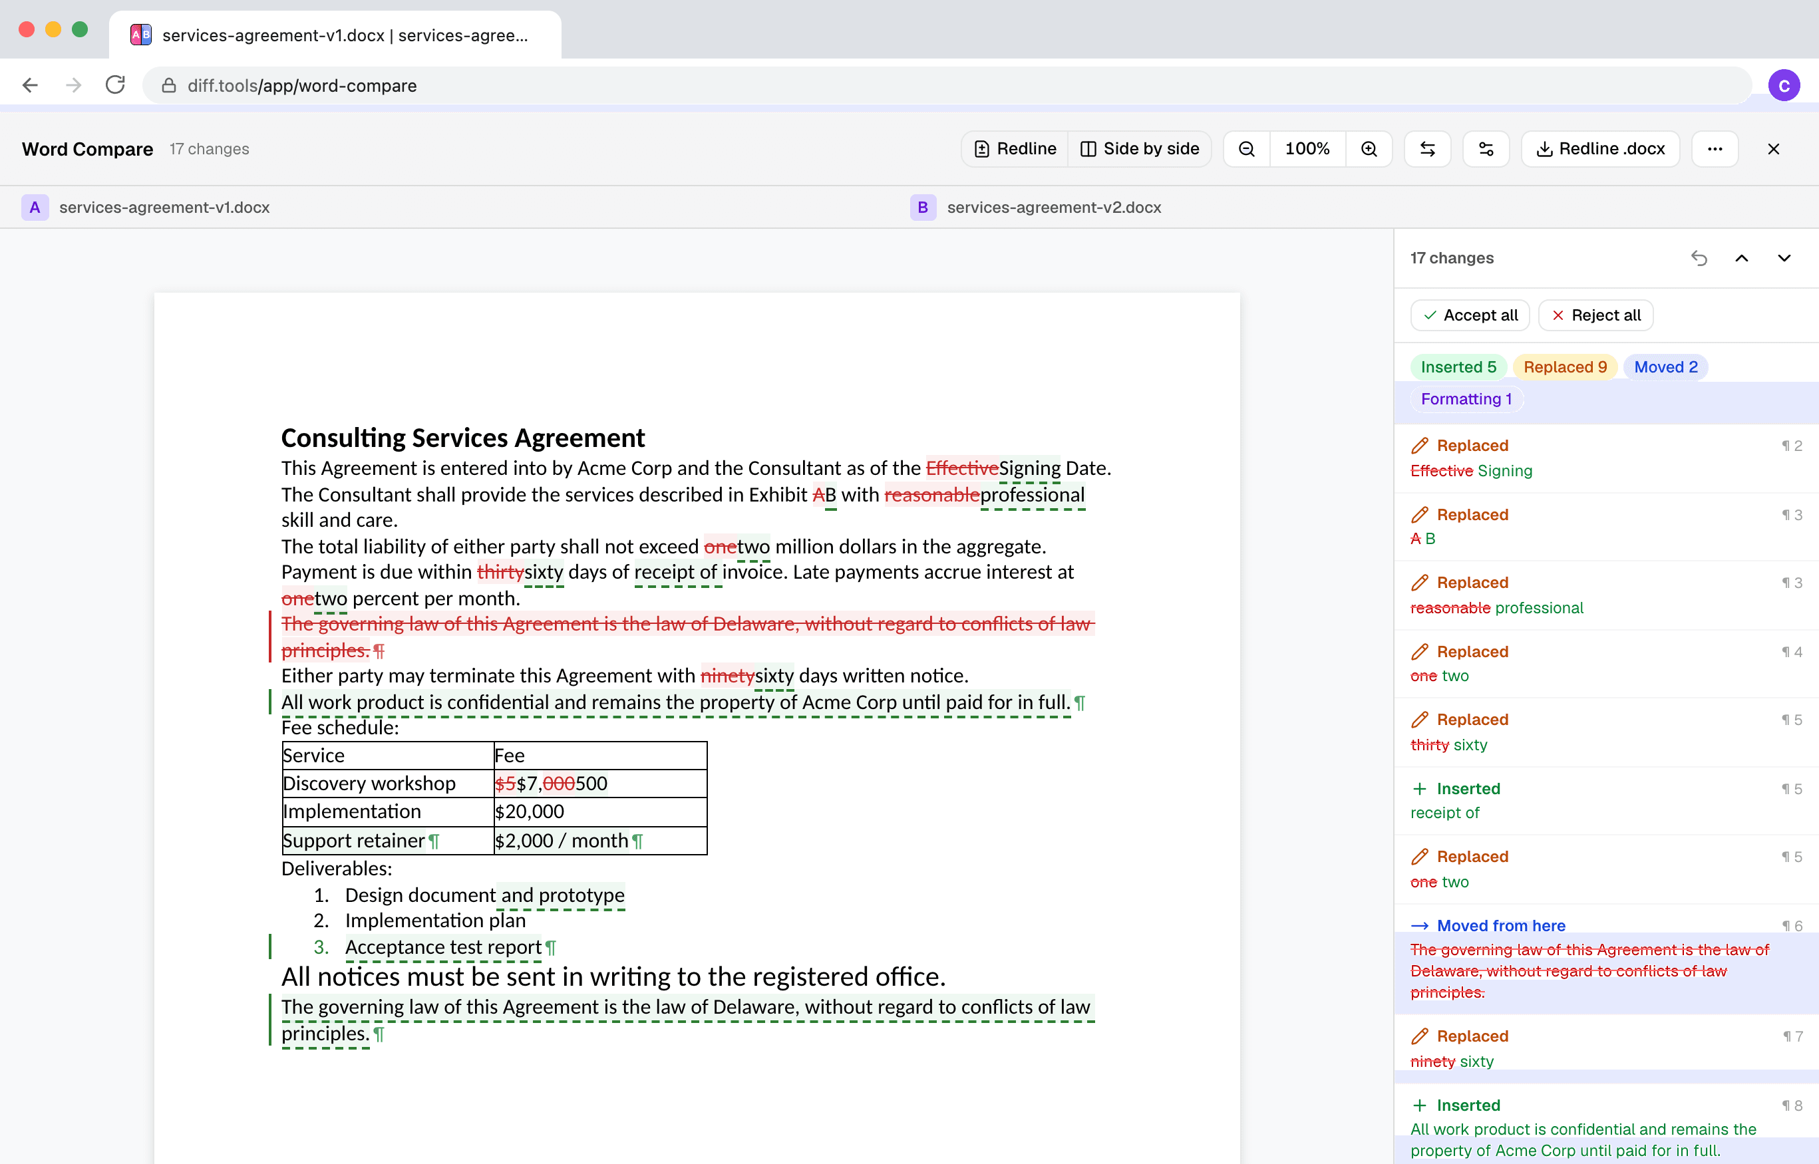Click pencil icon of ¶7 replaced change
The height and width of the screenshot is (1164, 1819).
(1420, 1036)
